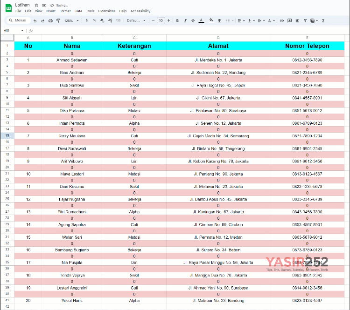Open the Filter views table icon
Screen dimensions: 350x310
pyautogui.click(x=314, y=20)
